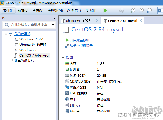Click the 打印机 printer icon
The height and width of the screenshot is (120, 163).
67,105
